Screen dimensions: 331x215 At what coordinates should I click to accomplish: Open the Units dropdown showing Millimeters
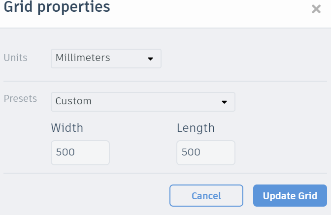pos(106,58)
